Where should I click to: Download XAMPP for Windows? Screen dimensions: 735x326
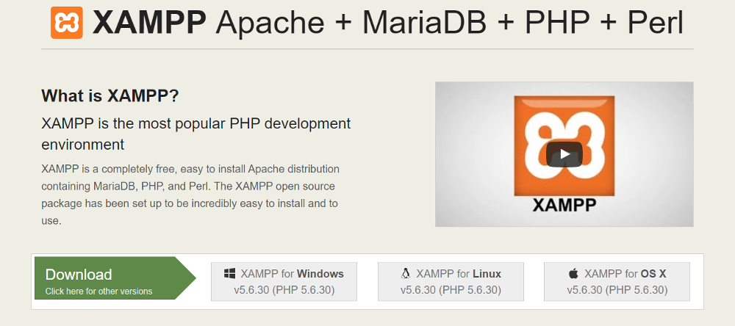(284, 281)
